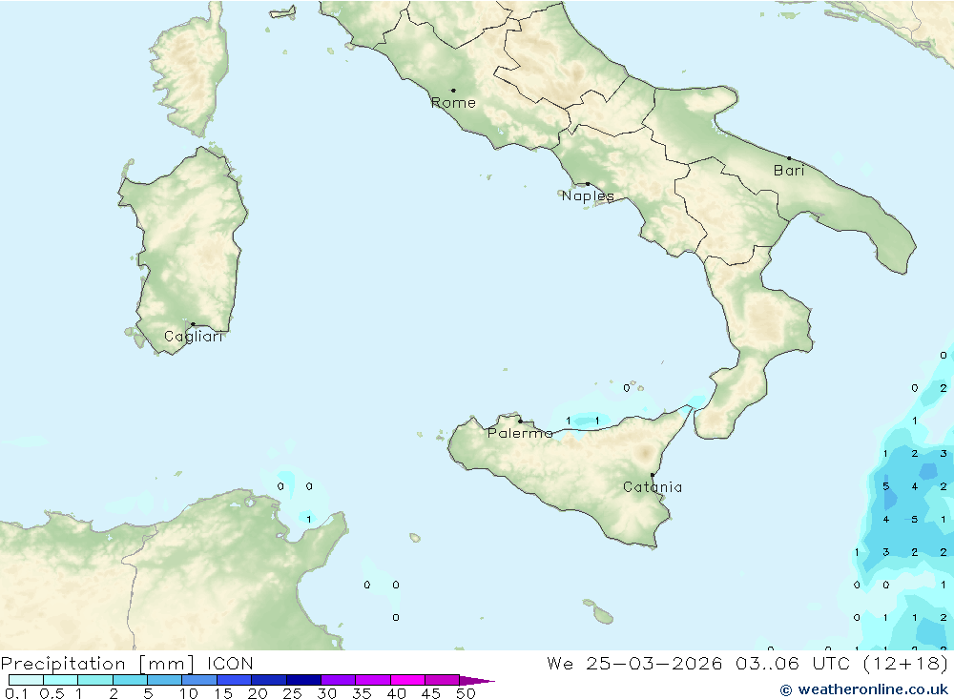Click the '03..06 UTC' time range text
Image resolution: width=954 pixels, height=699 pixels.
794,664
